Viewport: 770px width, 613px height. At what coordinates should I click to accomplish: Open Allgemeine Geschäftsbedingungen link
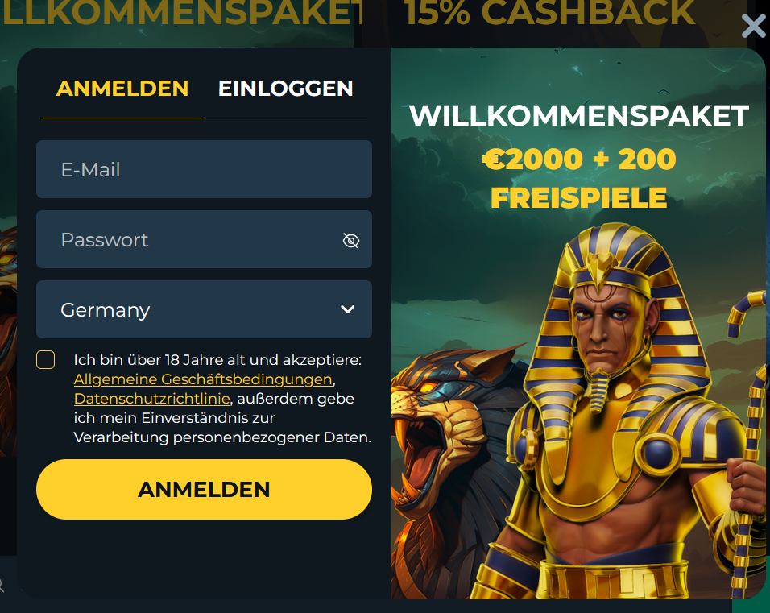[203, 379]
